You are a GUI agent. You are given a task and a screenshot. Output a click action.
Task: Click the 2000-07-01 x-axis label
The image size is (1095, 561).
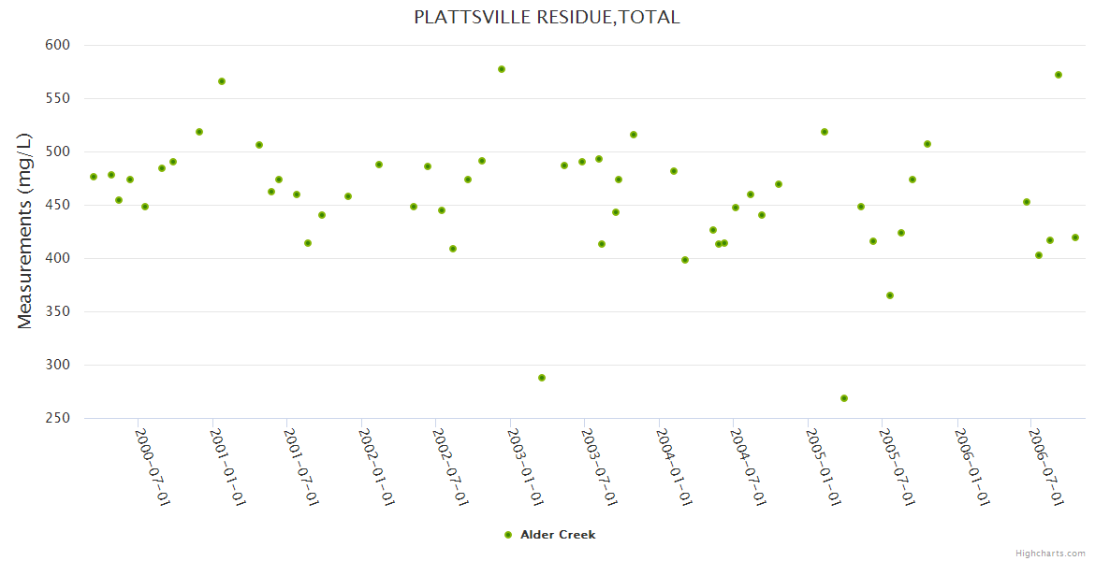[x=153, y=467]
